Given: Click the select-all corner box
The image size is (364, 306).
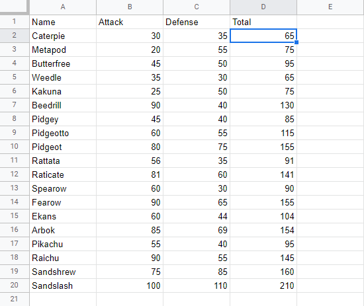Looking at the screenshot, I should click(14, 7).
